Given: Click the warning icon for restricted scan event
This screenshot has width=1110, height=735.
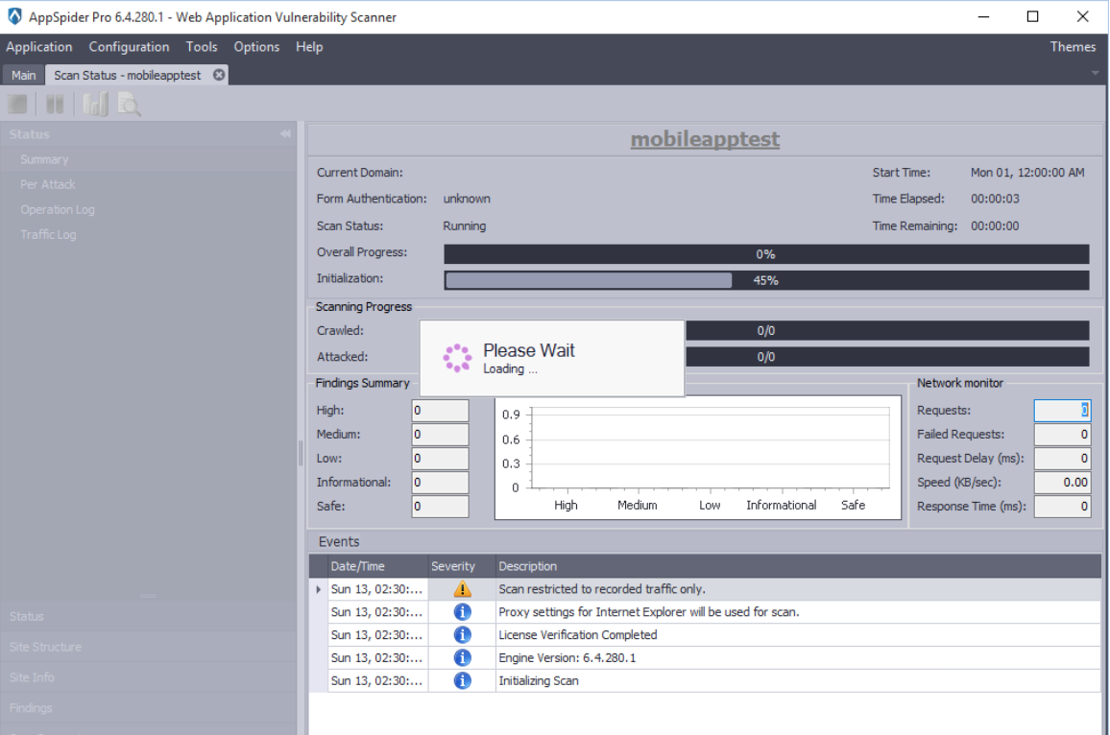Looking at the screenshot, I should pos(462,588).
